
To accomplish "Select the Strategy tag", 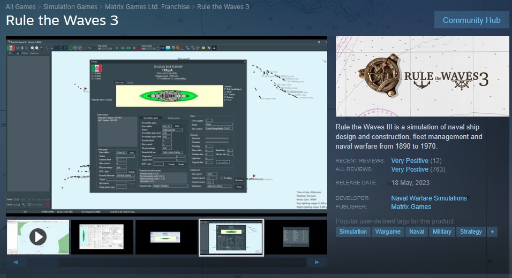I will pos(471,231).
